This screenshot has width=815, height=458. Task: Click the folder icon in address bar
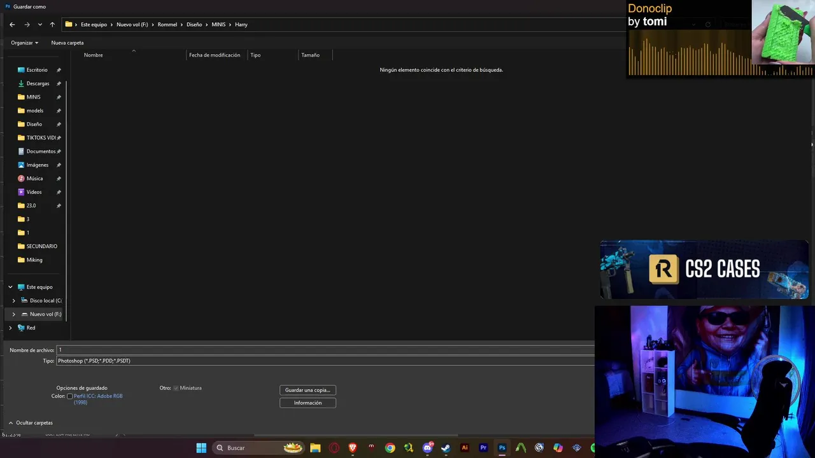coord(69,24)
